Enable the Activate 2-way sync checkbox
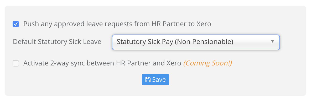 [x=16, y=64]
